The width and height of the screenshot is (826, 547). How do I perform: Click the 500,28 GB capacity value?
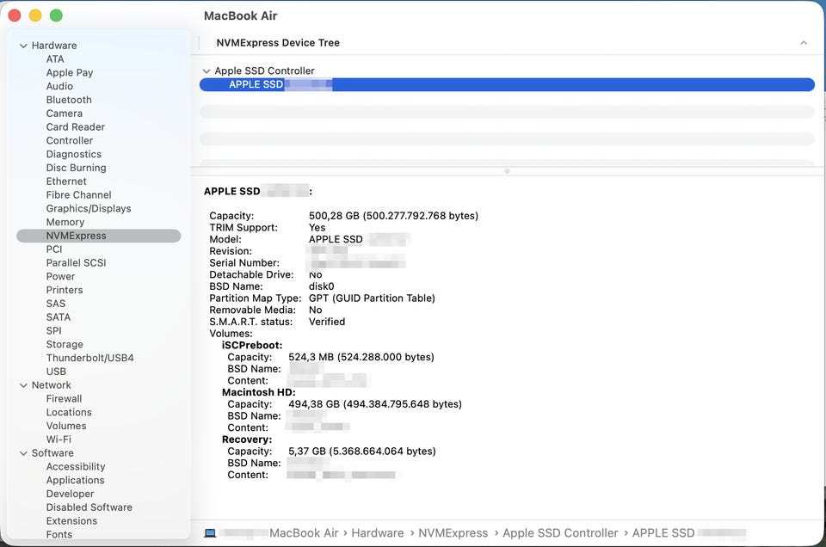tap(393, 216)
